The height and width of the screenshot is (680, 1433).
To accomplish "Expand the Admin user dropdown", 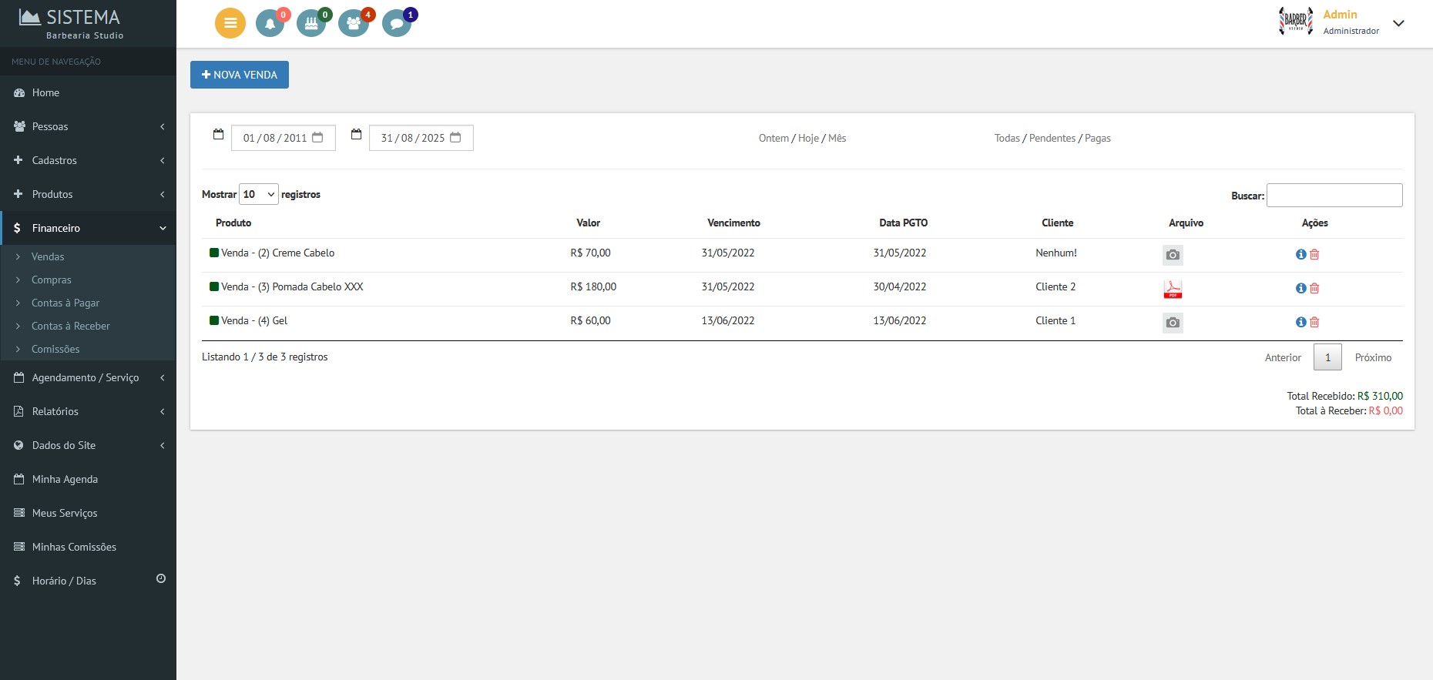I will [x=1398, y=23].
